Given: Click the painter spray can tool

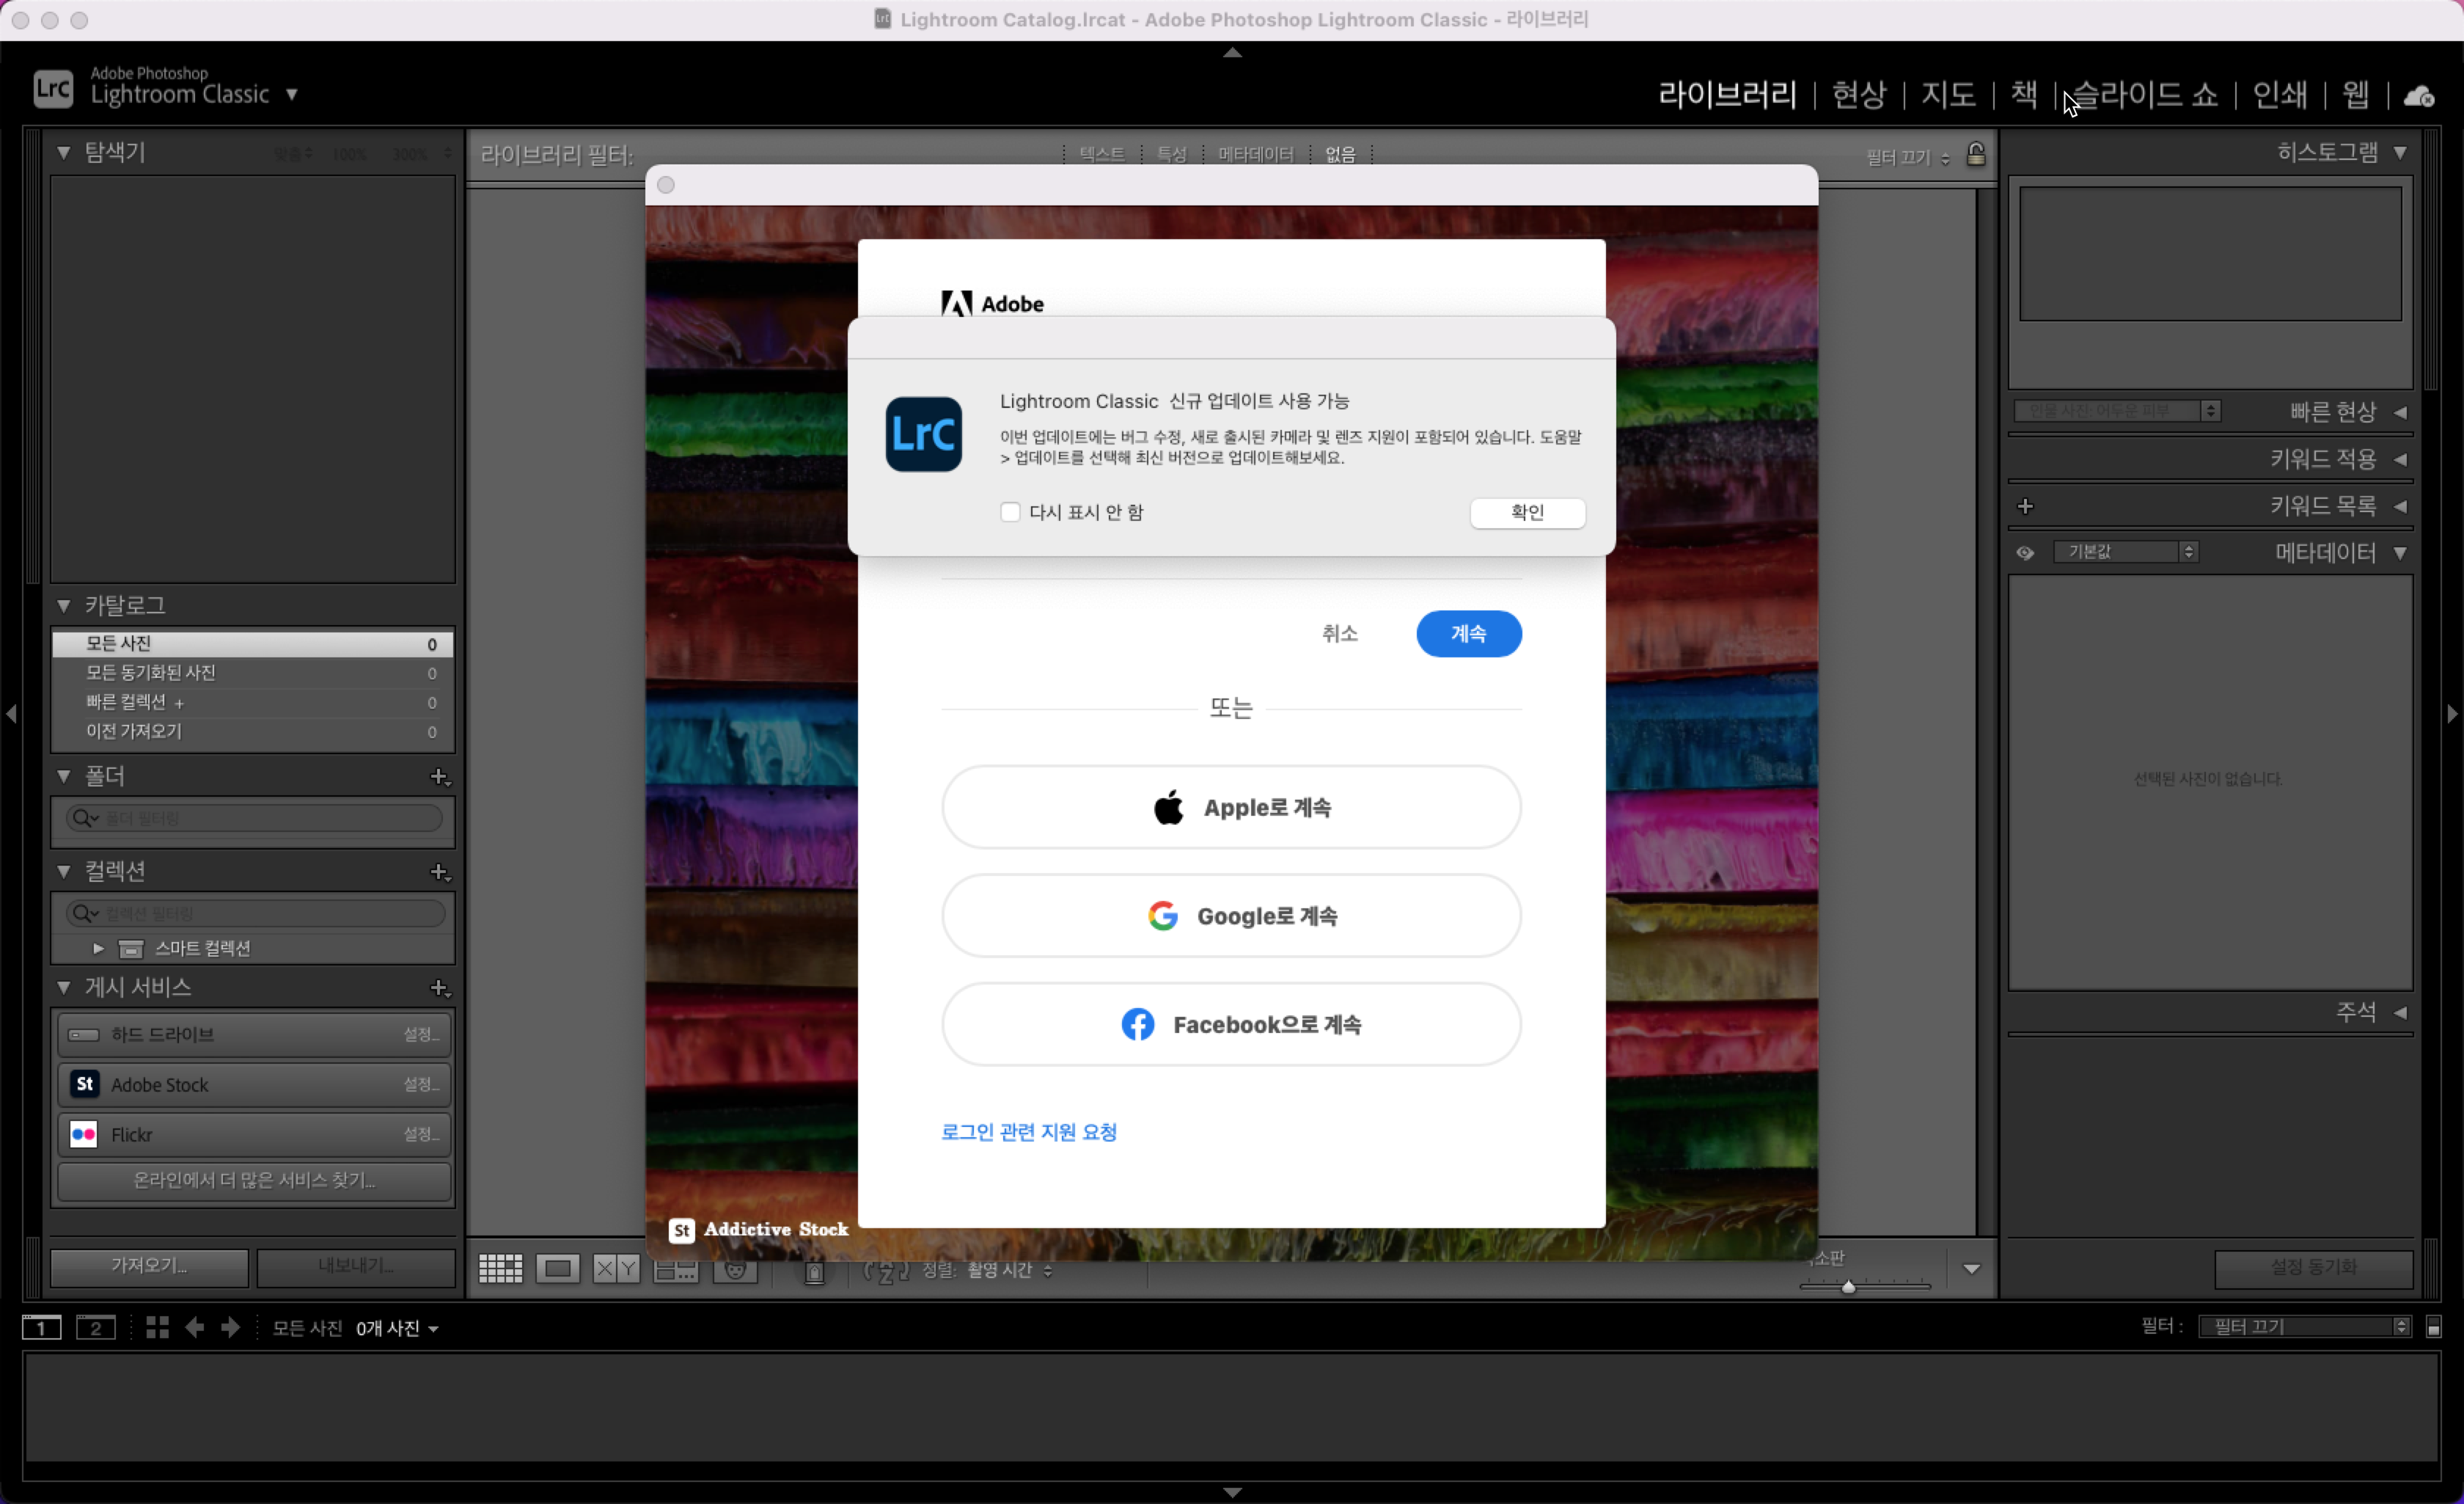Looking at the screenshot, I should (x=814, y=1271).
